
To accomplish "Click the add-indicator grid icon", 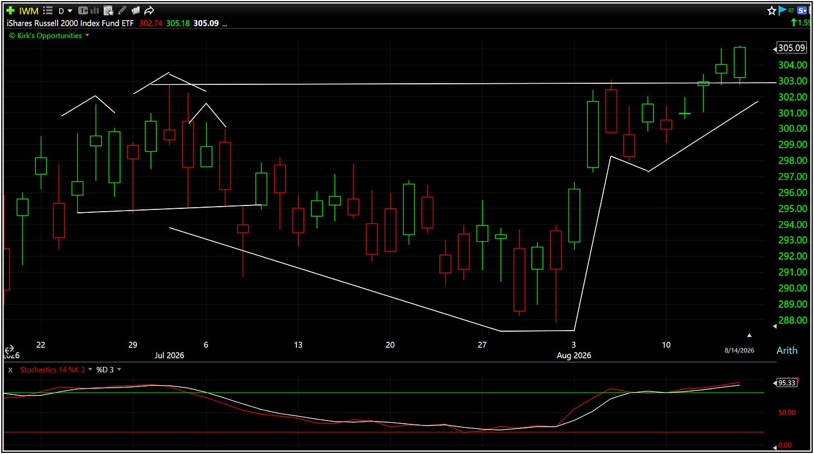I will pos(108,11).
